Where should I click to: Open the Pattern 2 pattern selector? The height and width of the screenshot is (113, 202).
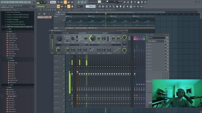(91, 6)
